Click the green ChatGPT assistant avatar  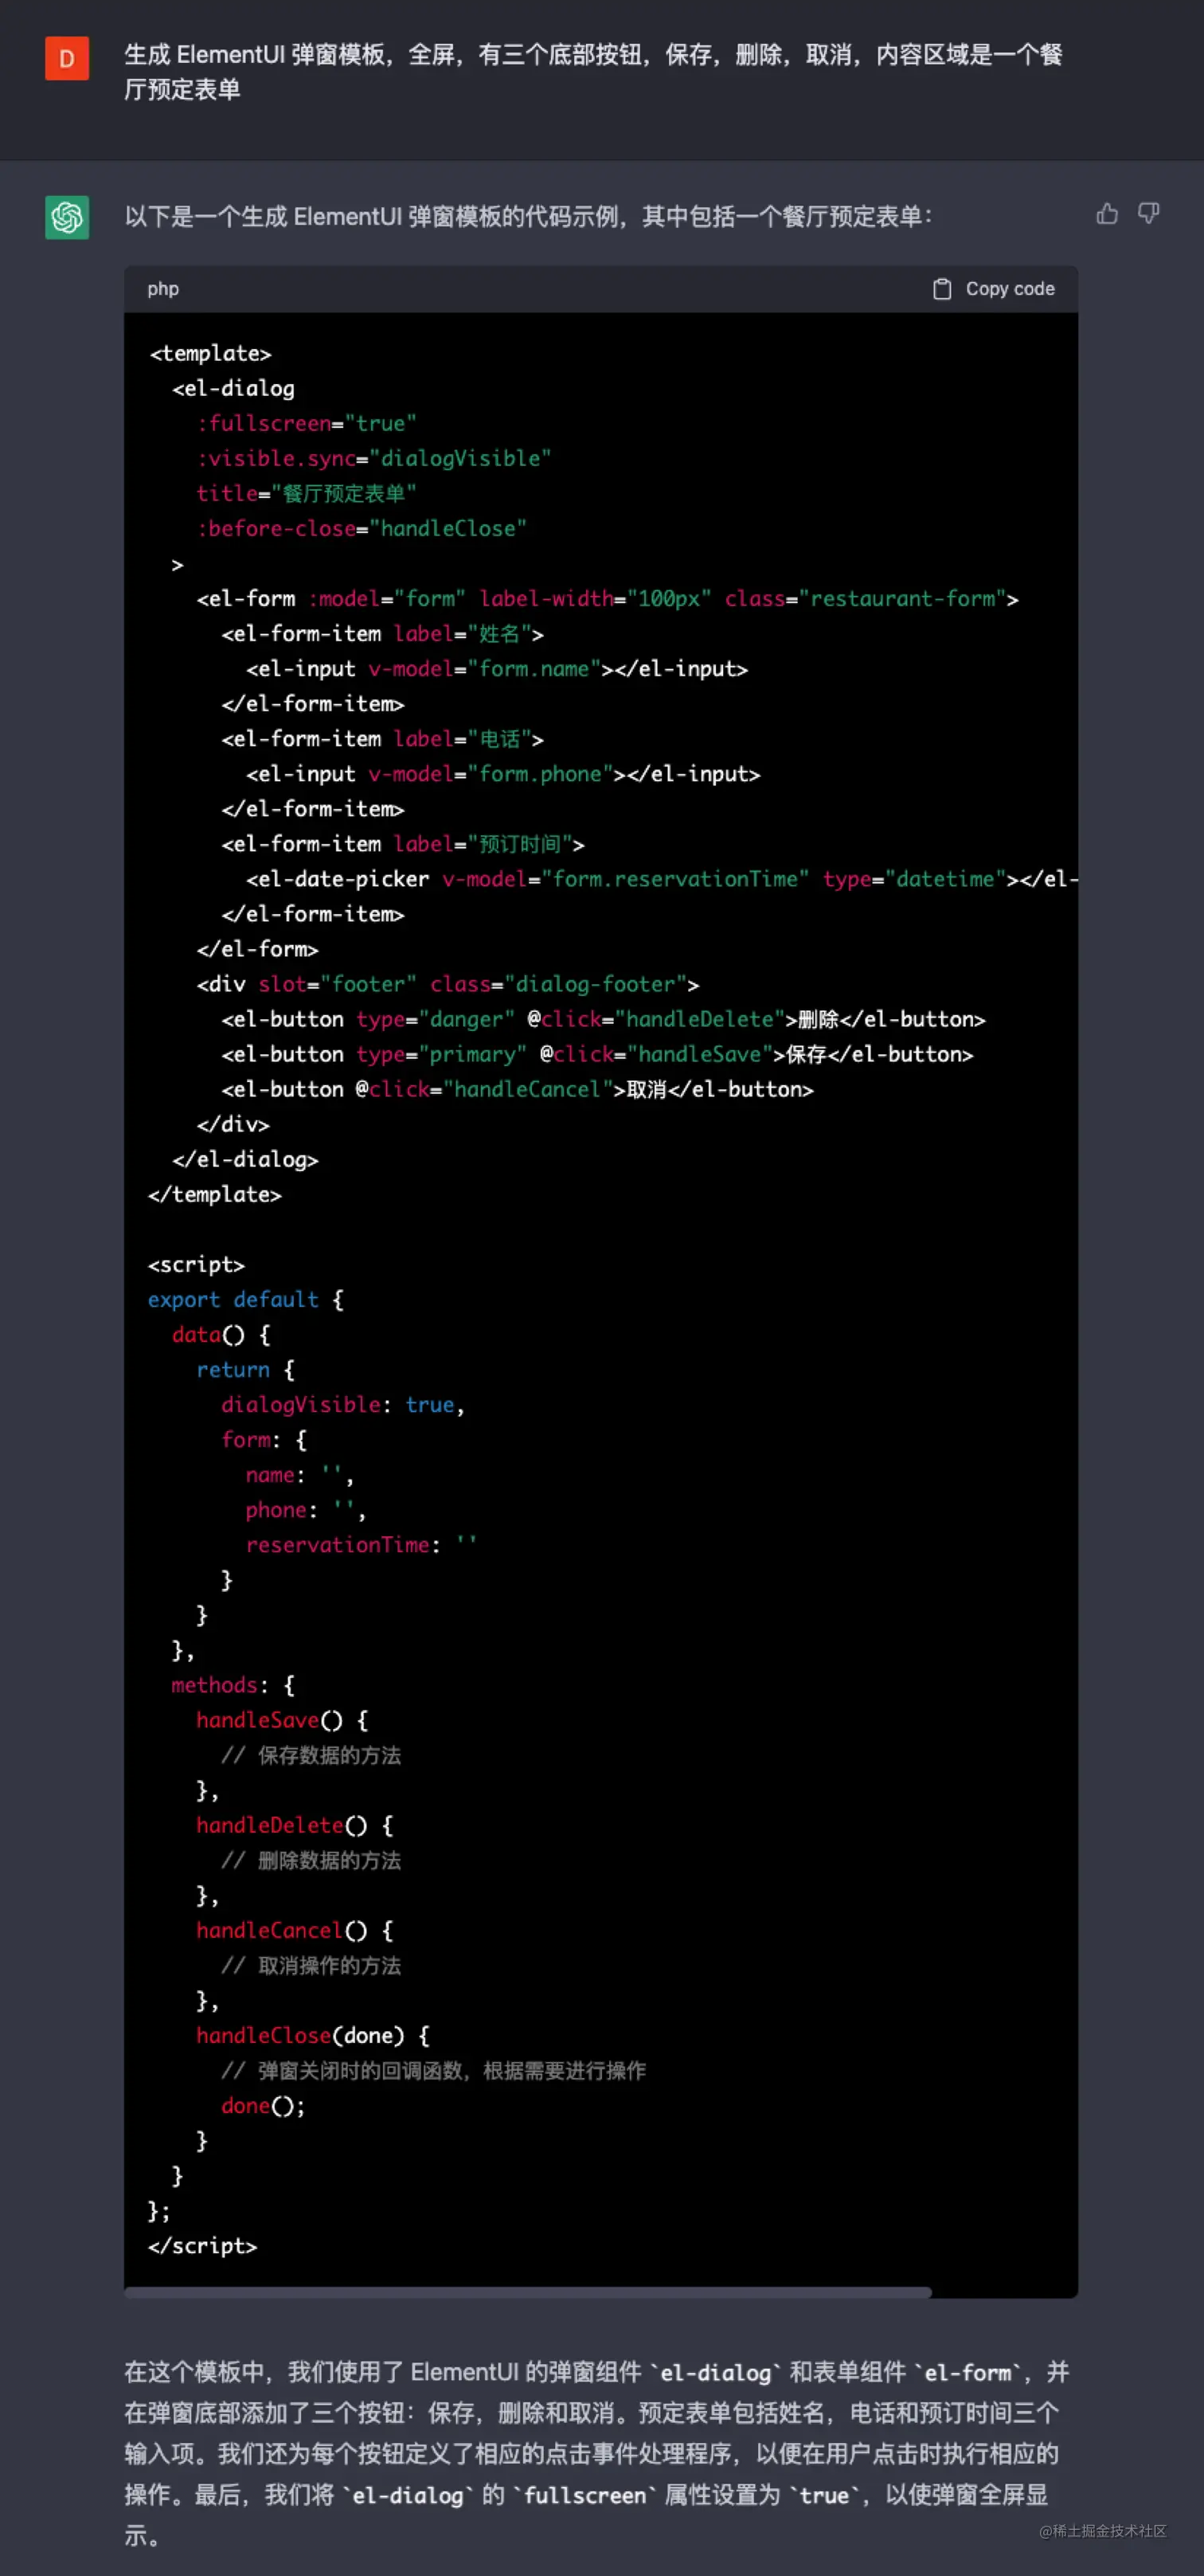point(67,217)
